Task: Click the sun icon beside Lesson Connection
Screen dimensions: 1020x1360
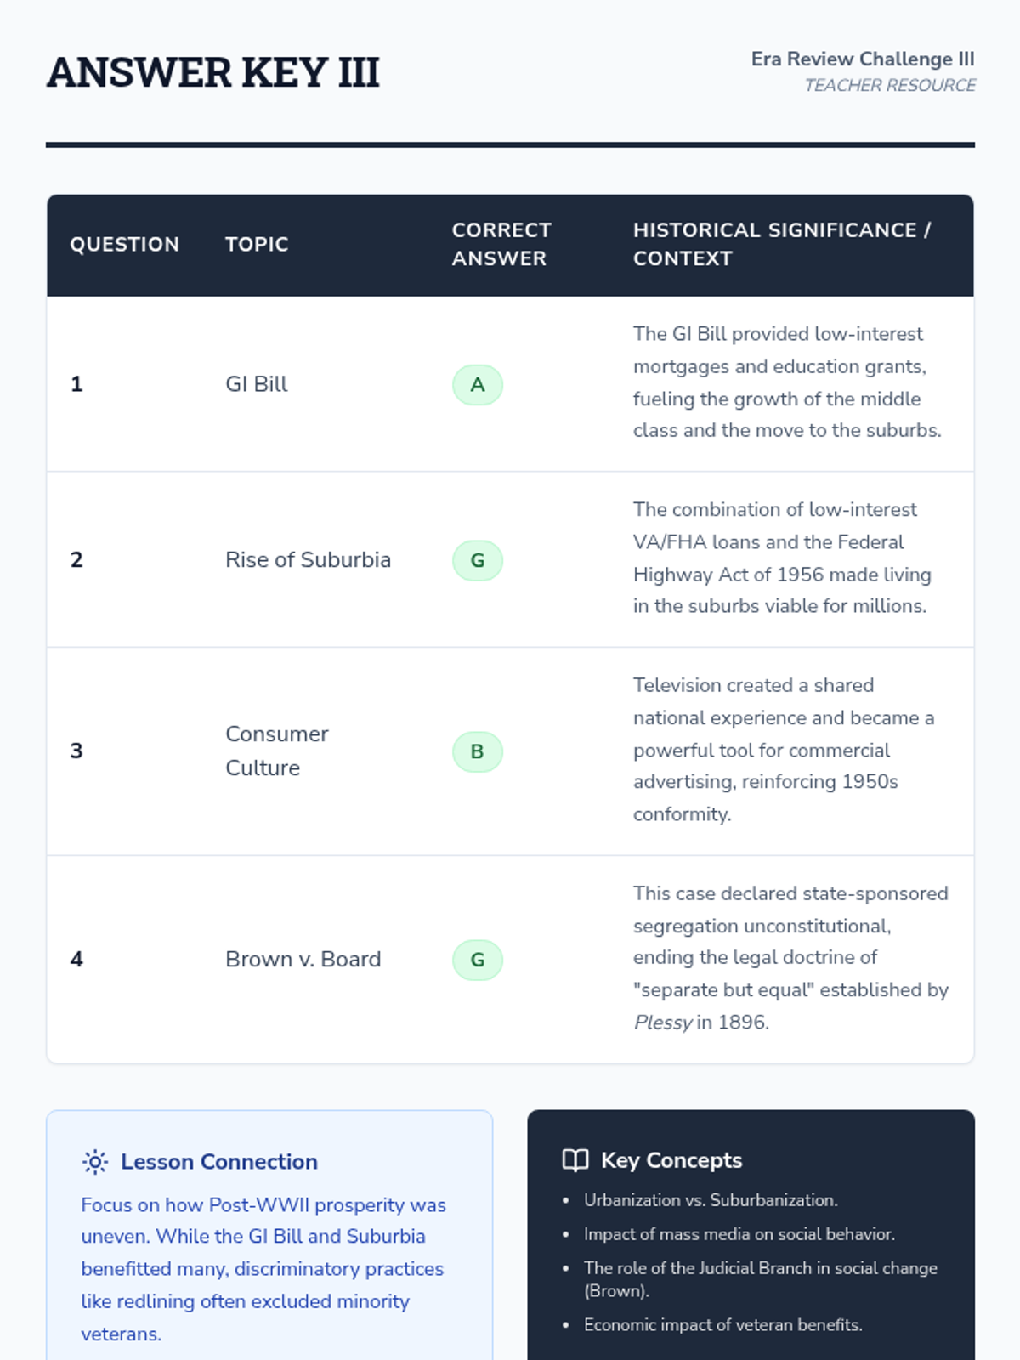Action: click(95, 1162)
